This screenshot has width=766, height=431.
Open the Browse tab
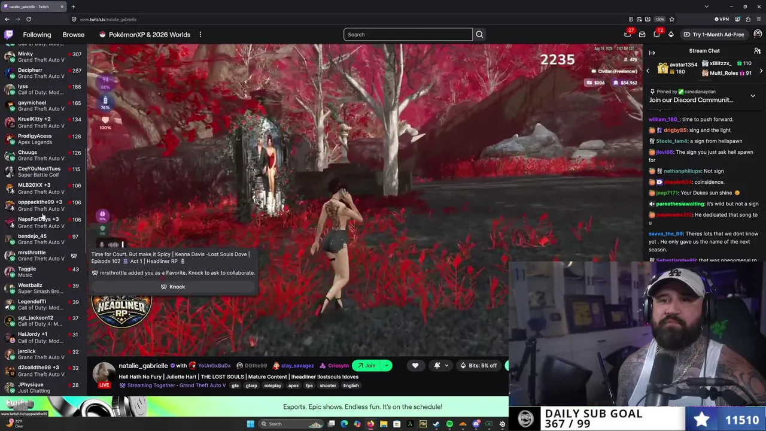point(74,35)
